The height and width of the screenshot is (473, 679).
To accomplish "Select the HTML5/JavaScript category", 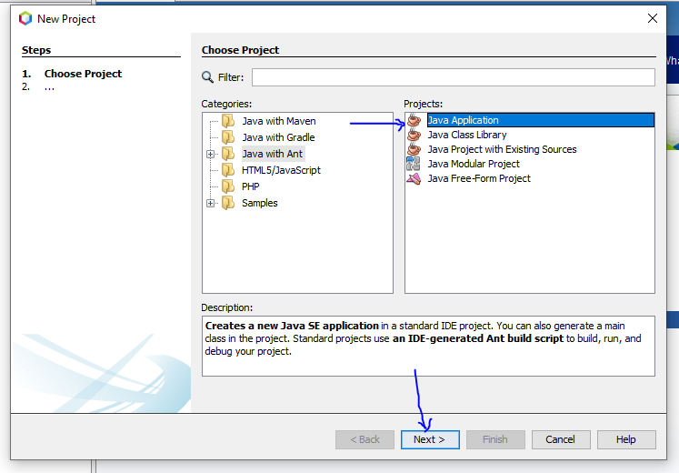I will (x=281, y=170).
